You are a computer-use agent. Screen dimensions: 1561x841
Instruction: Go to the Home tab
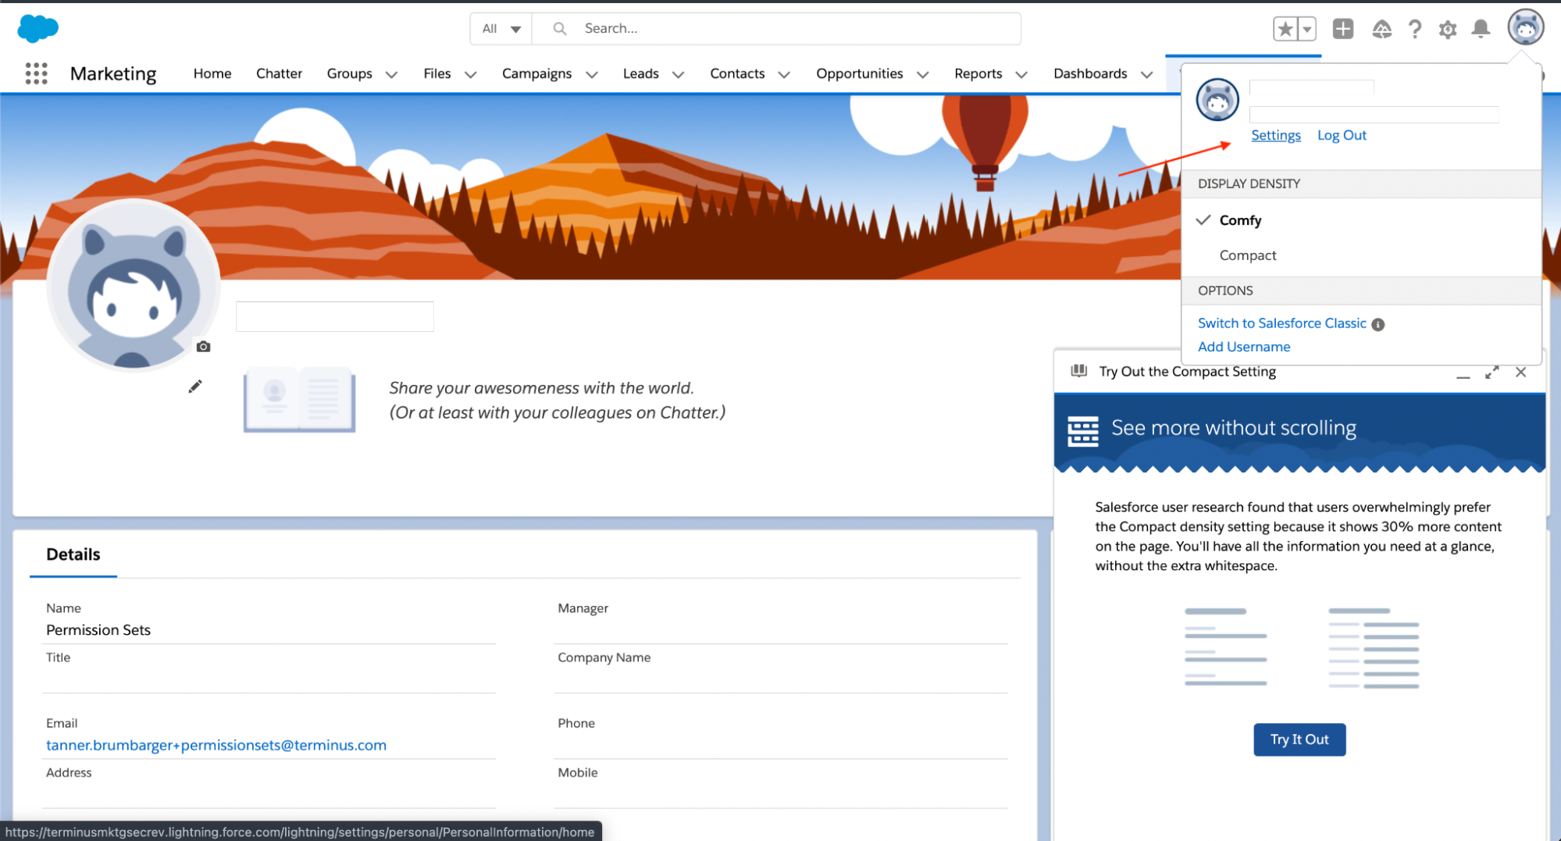pos(212,73)
